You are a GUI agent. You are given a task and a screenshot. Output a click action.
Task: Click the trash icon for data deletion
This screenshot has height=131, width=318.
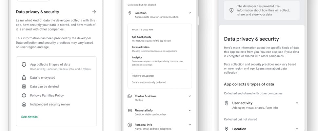pos(24,86)
